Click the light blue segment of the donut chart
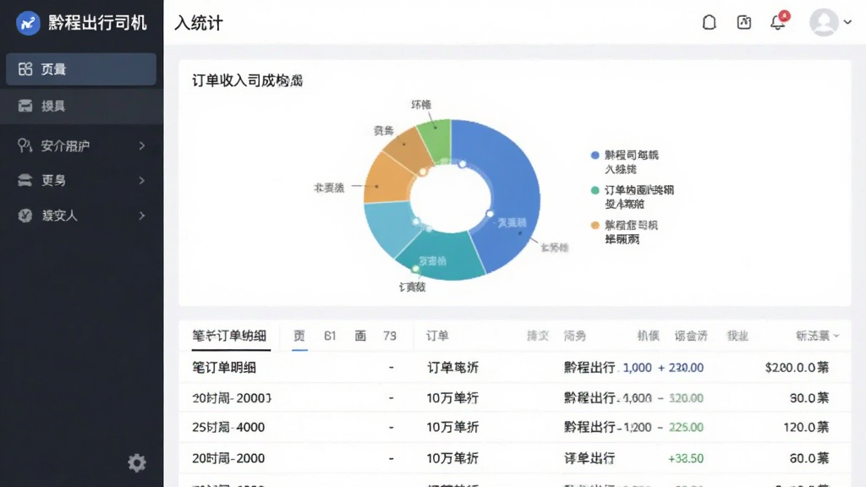 391,225
